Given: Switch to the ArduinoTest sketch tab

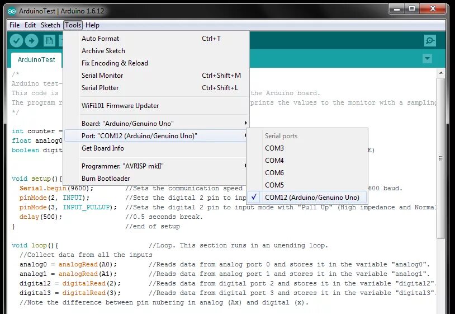Looking at the screenshot, I should click(x=36, y=60).
